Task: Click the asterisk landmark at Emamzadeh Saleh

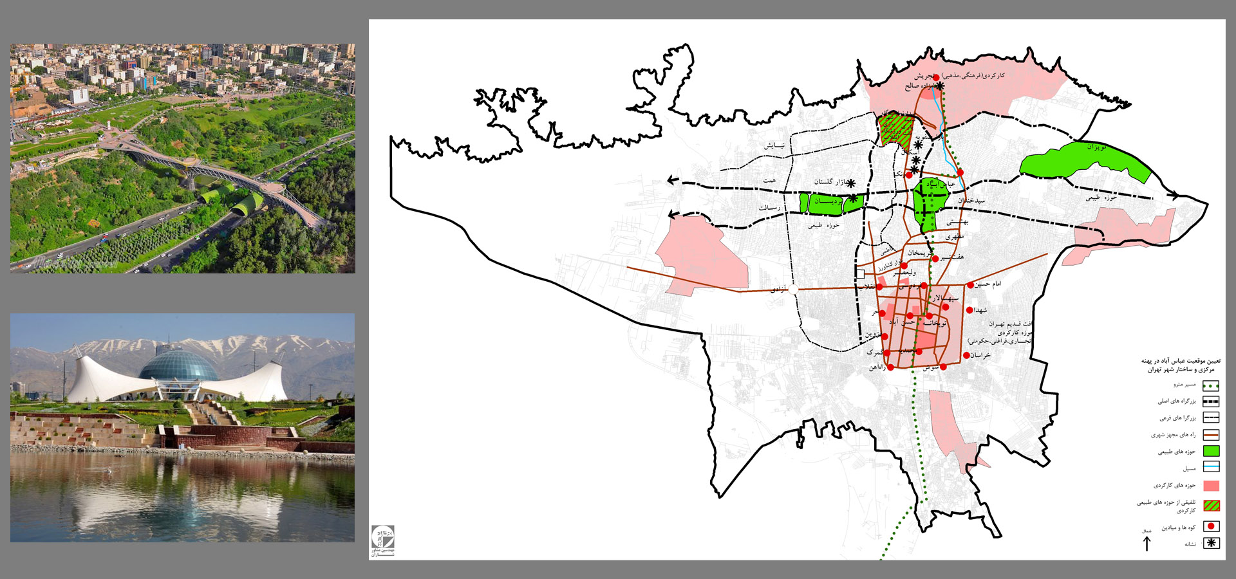Action: click(x=941, y=86)
